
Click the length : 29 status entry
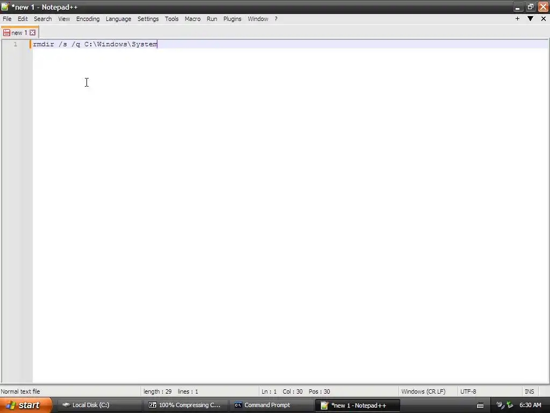click(x=157, y=391)
